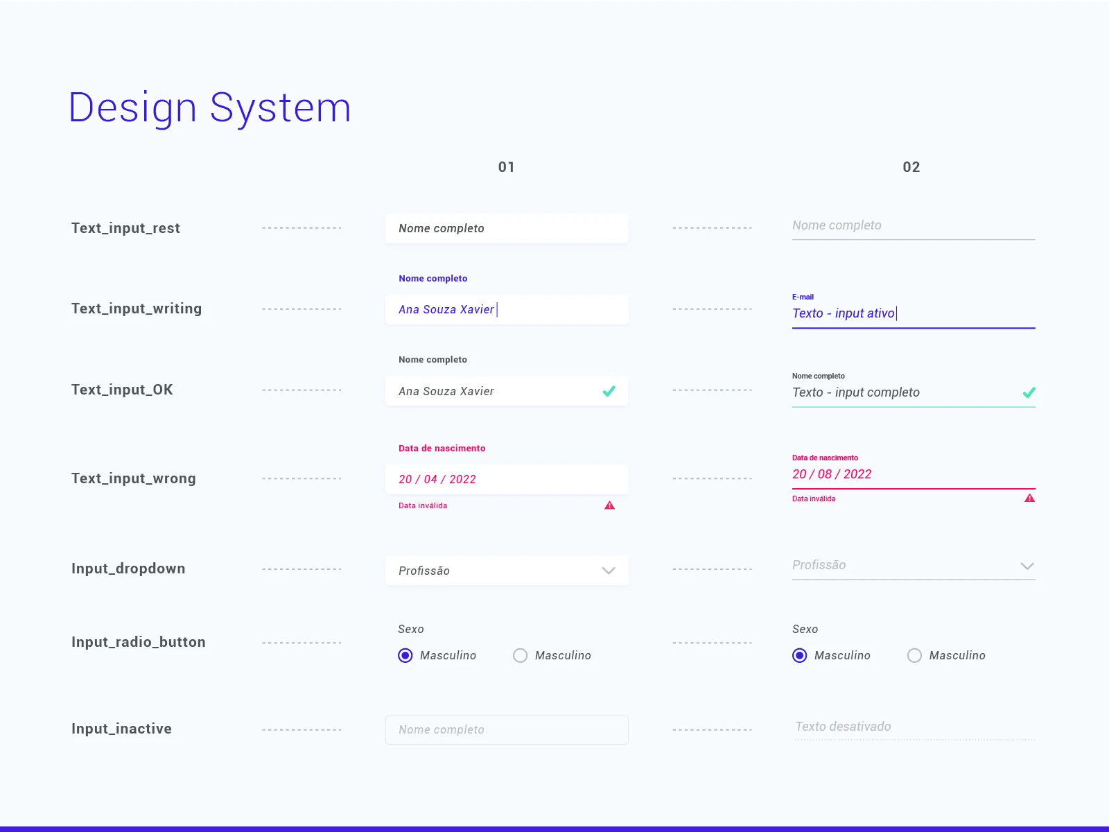
Task: Click the Sexo label in column 01
Action: click(x=411, y=629)
